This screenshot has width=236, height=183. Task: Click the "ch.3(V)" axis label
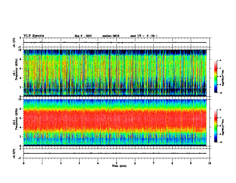[14, 153]
